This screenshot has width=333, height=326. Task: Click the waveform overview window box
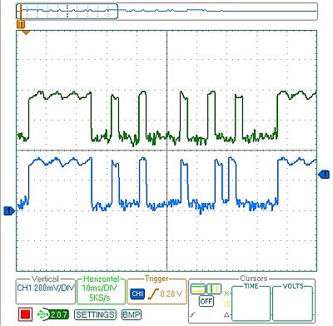67,11
